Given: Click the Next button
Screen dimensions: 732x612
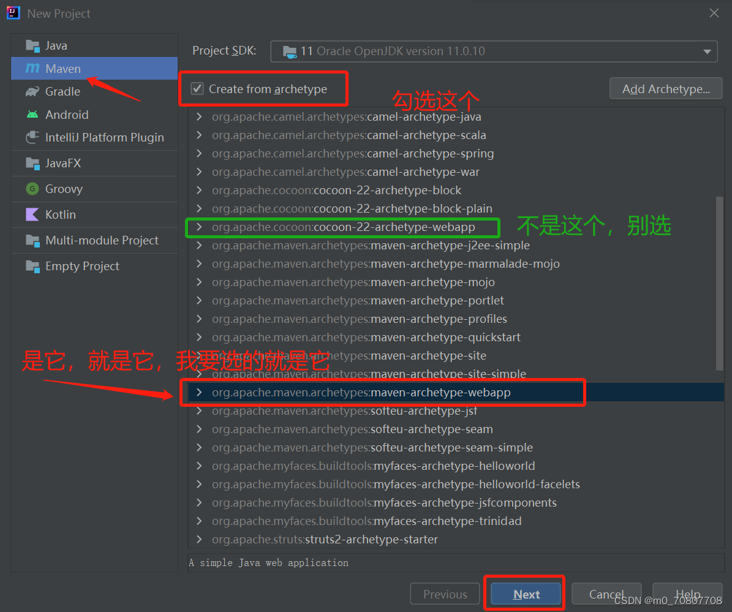Looking at the screenshot, I should pyautogui.click(x=526, y=594).
